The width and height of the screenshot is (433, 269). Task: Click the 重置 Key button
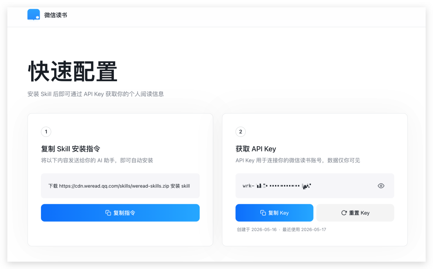[x=355, y=213]
